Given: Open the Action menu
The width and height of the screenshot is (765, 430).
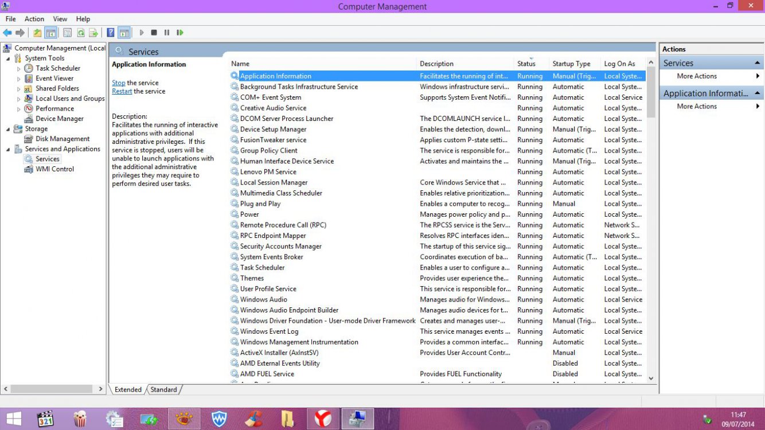Looking at the screenshot, I should pyautogui.click(x=34, y=19).
